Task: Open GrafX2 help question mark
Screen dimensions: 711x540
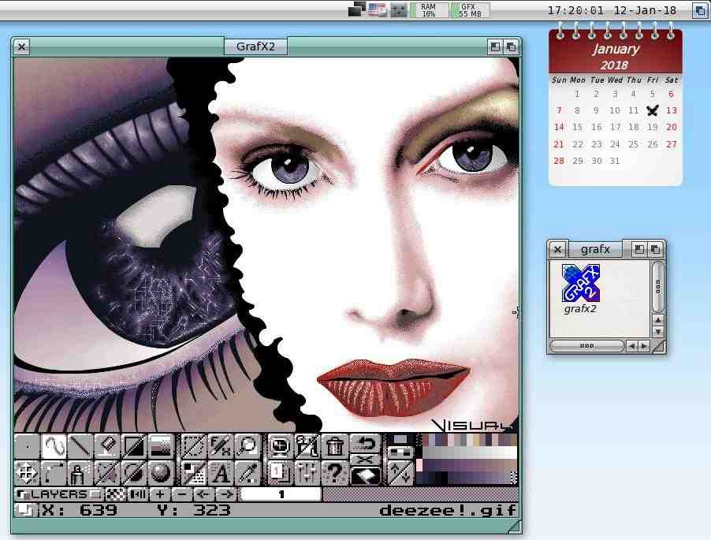Action: (x=335, y=473)
